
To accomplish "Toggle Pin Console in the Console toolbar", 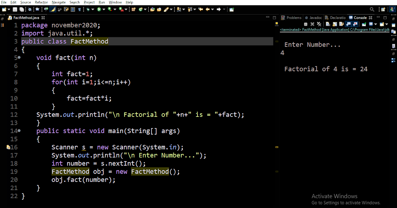I will (364, 24).
